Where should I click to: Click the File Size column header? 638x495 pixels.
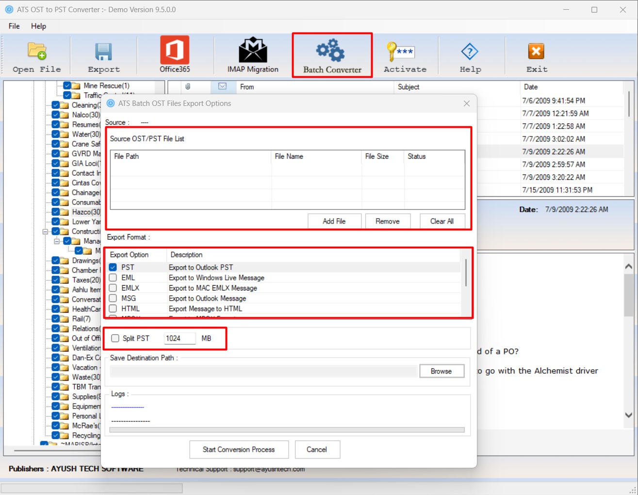click(x=383, y=156)
